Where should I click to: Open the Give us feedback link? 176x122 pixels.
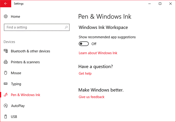[91, 97]
